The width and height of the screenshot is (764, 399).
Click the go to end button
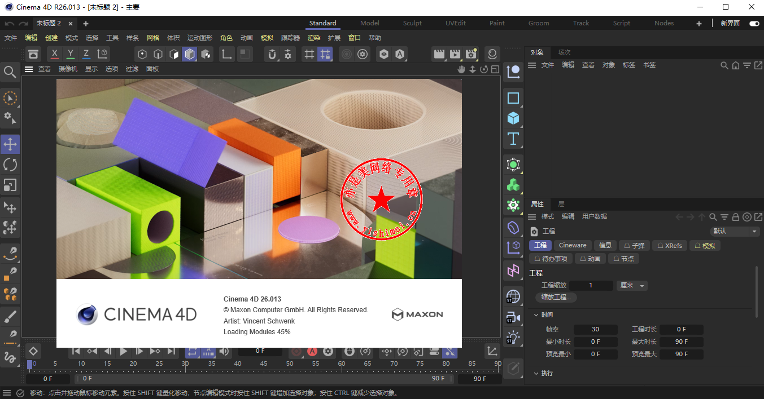point(171,352)
